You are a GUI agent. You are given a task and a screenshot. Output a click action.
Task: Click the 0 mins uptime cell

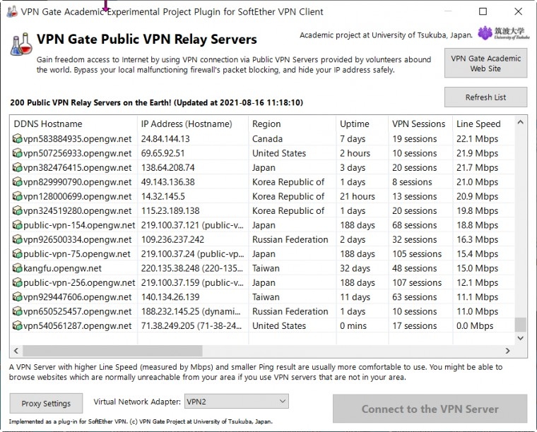(x=353, y=325)
